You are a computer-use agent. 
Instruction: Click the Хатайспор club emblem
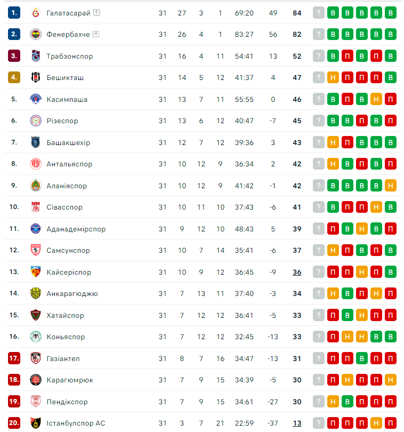pos(36,315)
